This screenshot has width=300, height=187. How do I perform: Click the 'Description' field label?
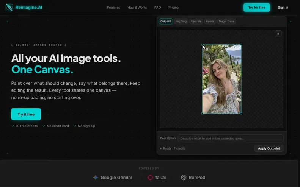(x=168, y=138)
